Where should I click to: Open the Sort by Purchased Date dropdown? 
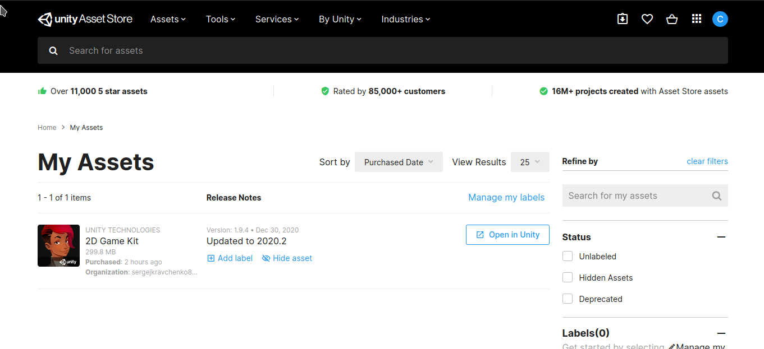(399, 162)
